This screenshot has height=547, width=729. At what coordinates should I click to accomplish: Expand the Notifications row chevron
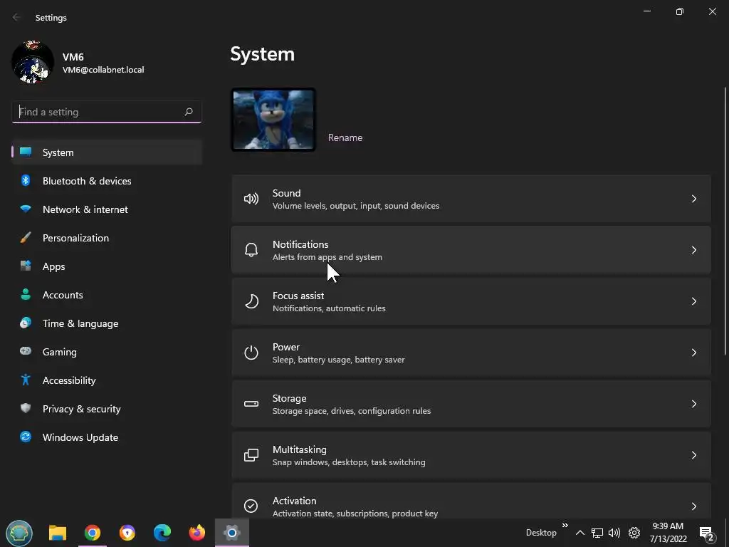693,250
